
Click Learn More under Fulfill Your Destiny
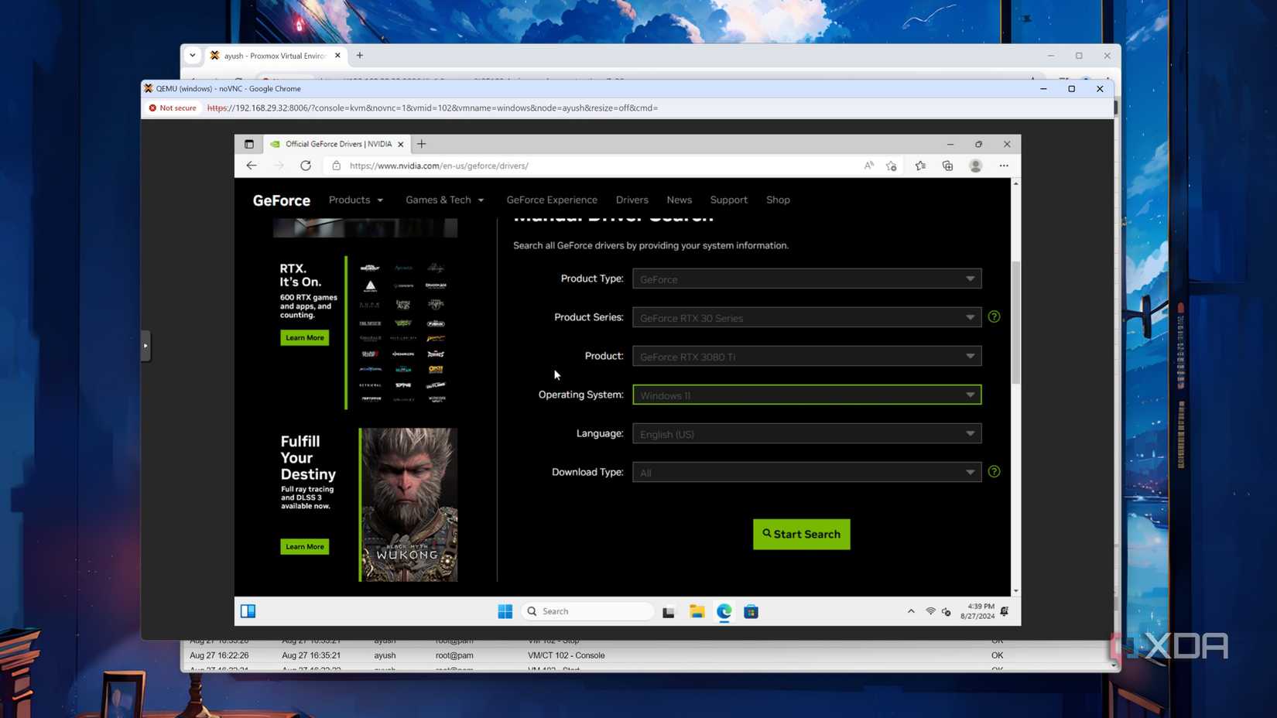[305, 546]
